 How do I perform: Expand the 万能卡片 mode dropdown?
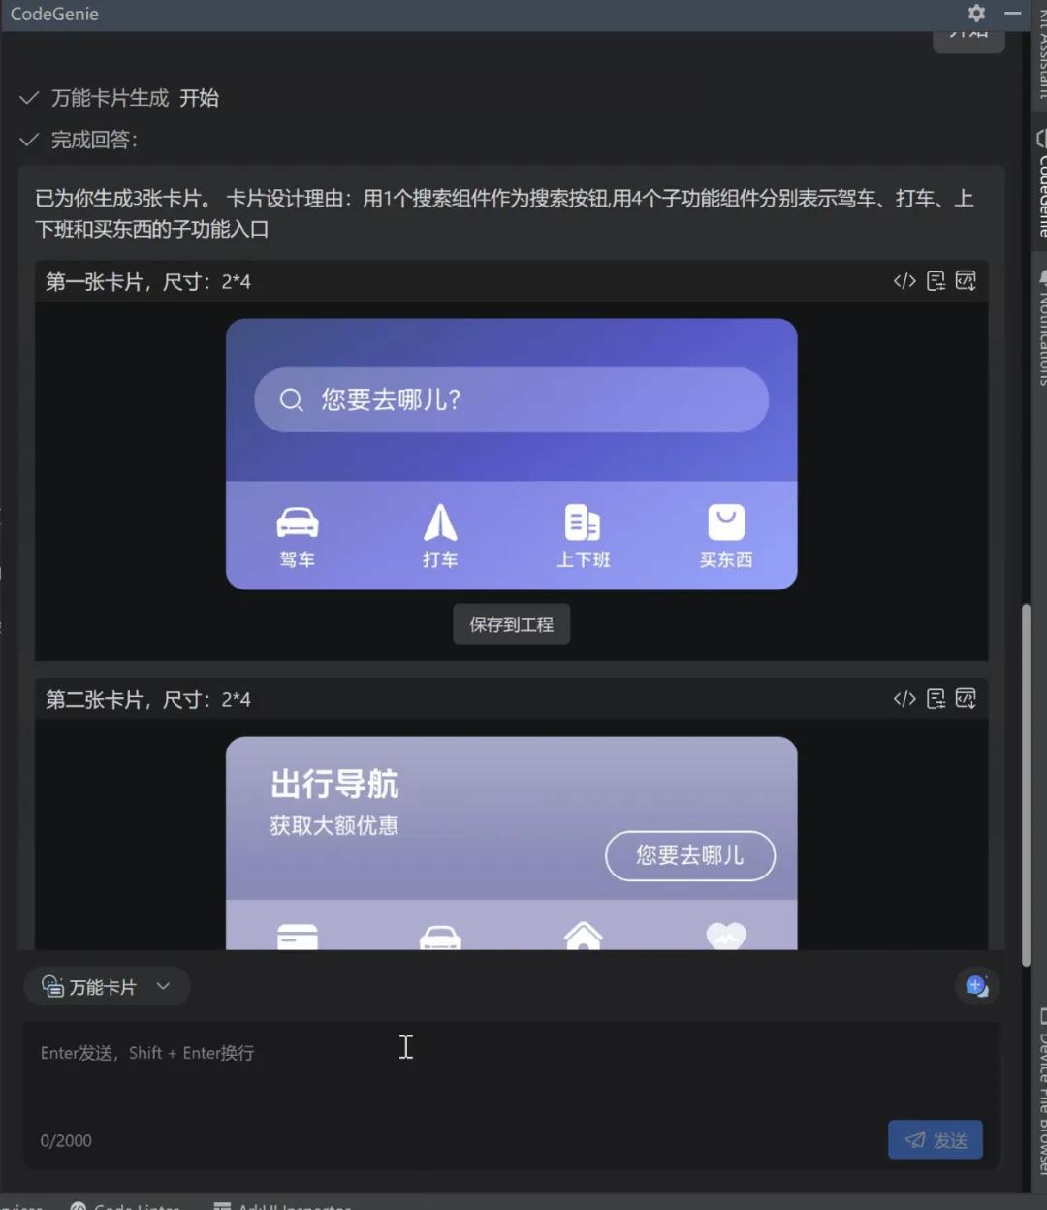coord(165,986)
